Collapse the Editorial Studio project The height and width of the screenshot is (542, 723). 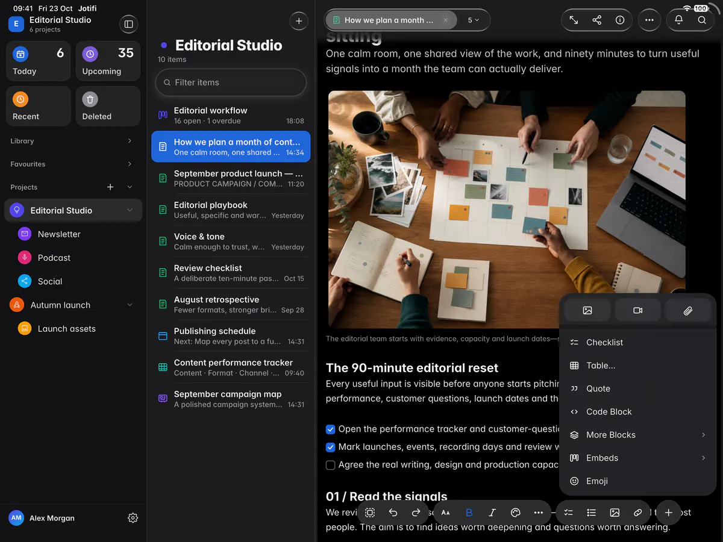coord(130,210)
